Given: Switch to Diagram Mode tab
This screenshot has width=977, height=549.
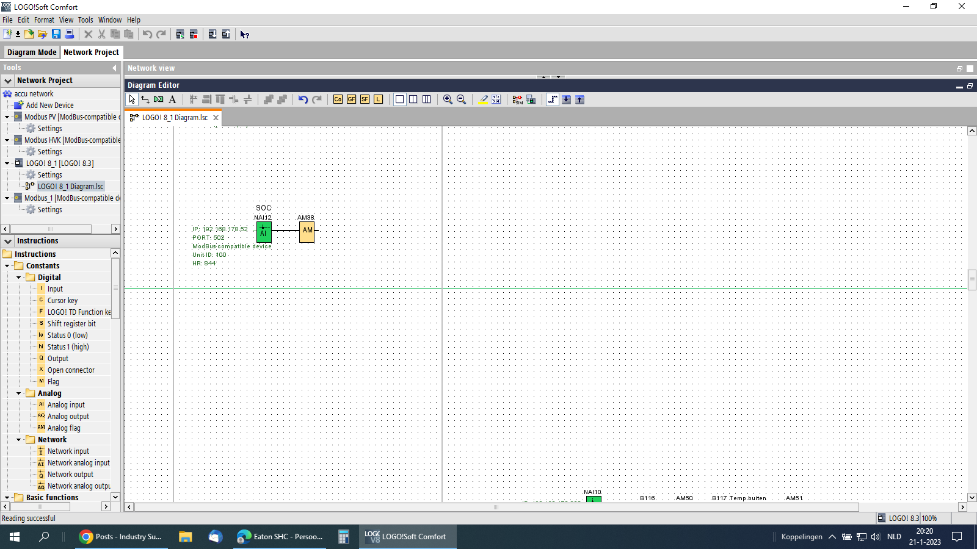Looking at the screenshot, I should 32,52.
